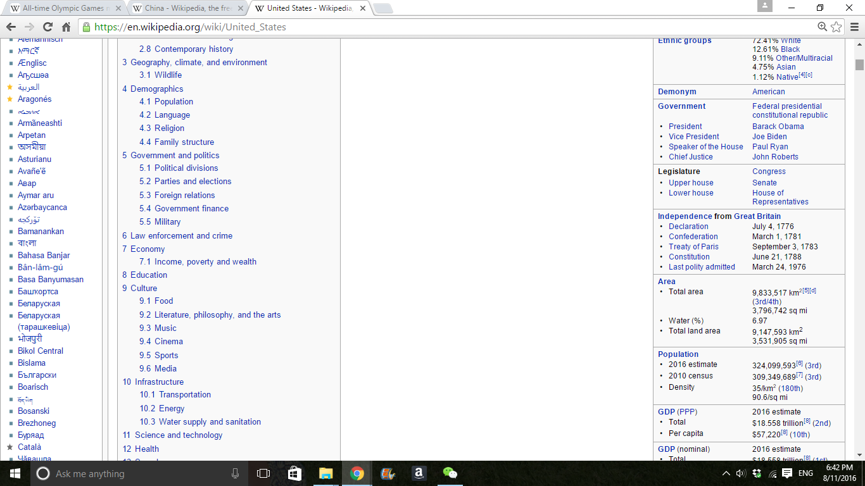Launch Amazon app from the taskbar

pyautogui.click(x=419, y=473)
